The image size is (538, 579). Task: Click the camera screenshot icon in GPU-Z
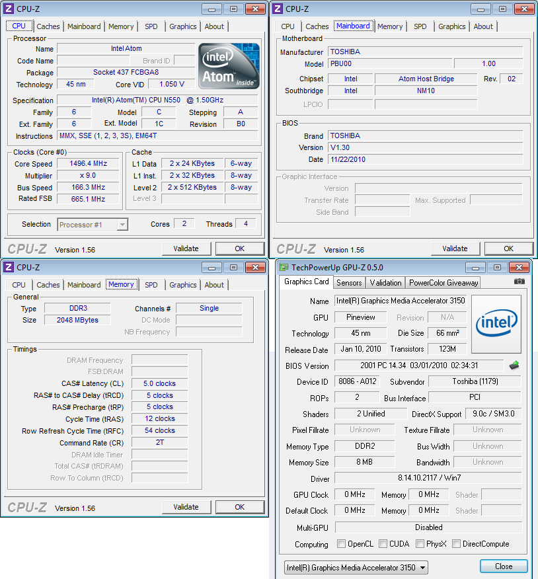coord(519,282)
